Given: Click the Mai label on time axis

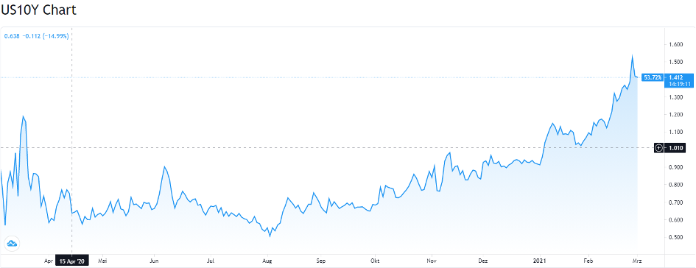Looking at the screenshot, I should point(102,261).
